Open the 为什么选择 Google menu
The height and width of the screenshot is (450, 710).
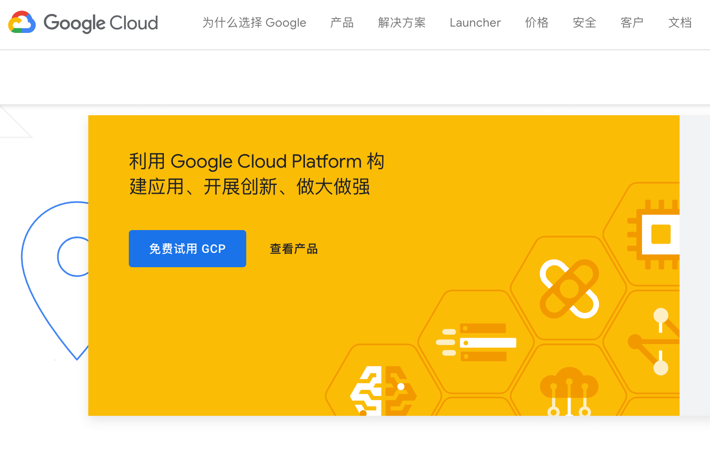(254, 22)
